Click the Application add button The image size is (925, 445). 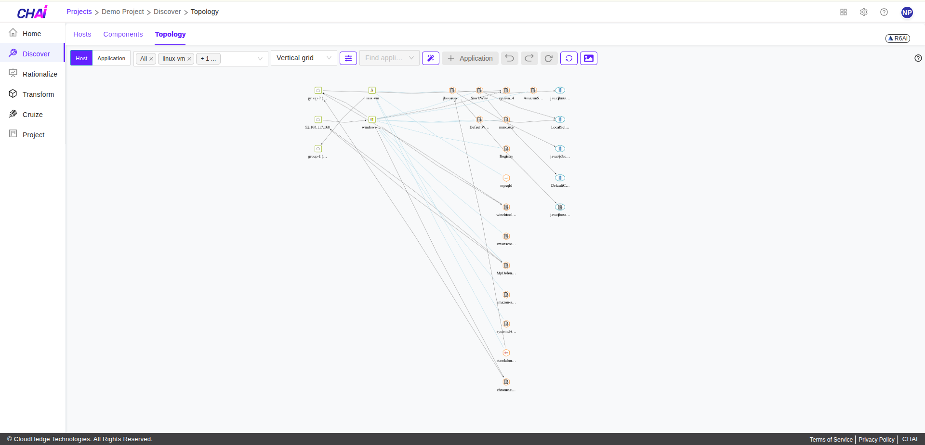(470, 58)
